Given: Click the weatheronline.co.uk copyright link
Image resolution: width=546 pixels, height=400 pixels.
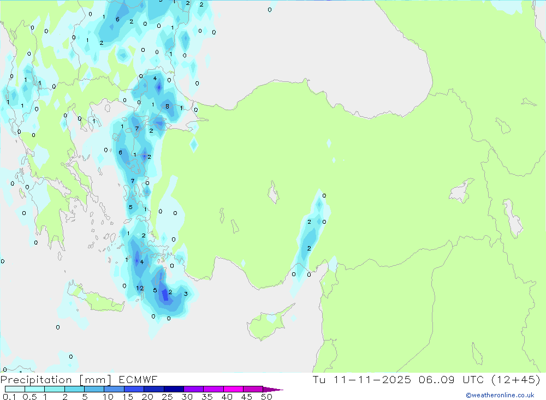Looking at the screenshot, I should [500, 395].
